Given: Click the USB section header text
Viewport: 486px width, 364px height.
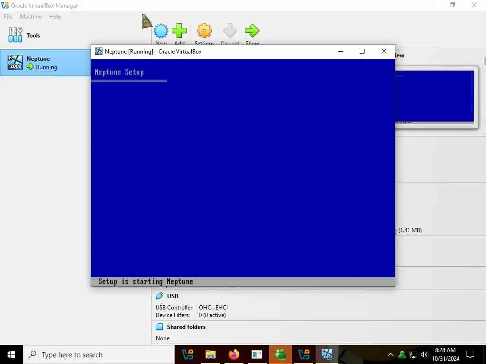Looking at the screenshot, I should click(173, 296).
